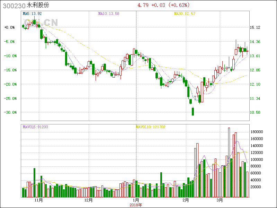Click the 11月 label on the time axis
This screenshot has height=208, width=277.
[38, 200]
